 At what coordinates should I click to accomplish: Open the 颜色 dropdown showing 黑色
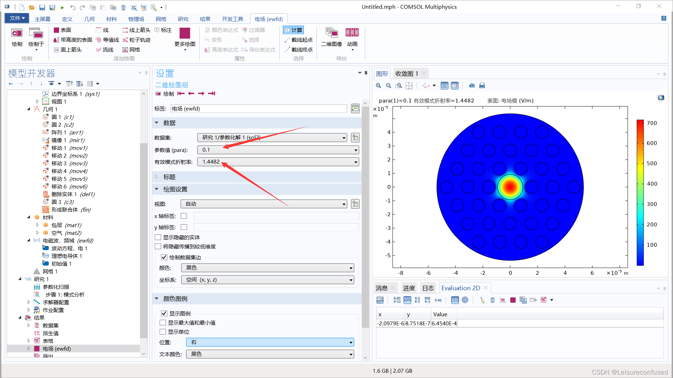pyautogui.click(x=268, y=268)
